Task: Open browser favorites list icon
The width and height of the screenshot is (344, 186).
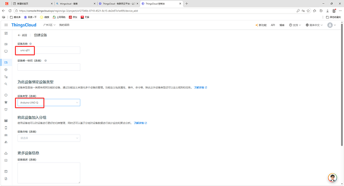Action: (315, 11)
